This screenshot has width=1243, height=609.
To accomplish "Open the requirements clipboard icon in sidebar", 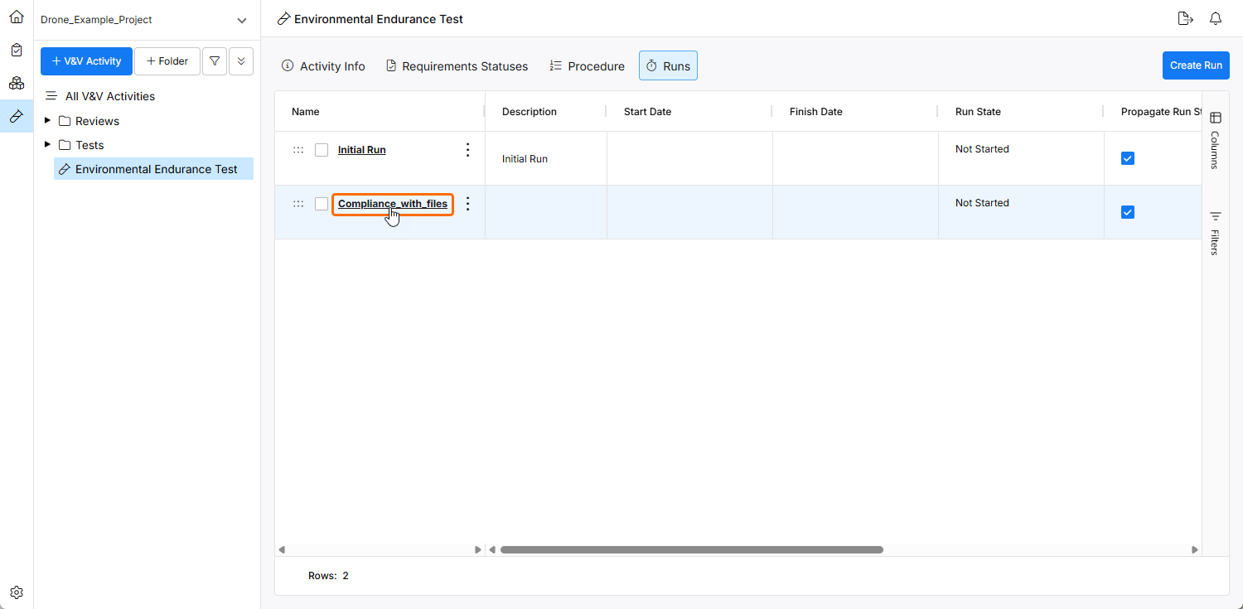I will point(17,50).
